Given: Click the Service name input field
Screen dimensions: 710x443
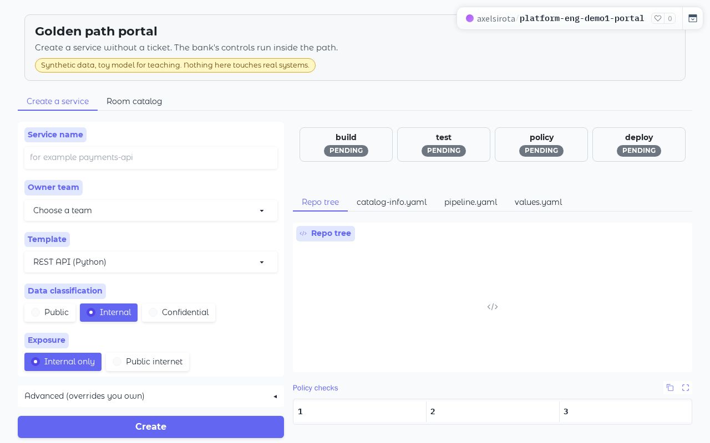Looking at the screenshot, I should tap(151, 157).
